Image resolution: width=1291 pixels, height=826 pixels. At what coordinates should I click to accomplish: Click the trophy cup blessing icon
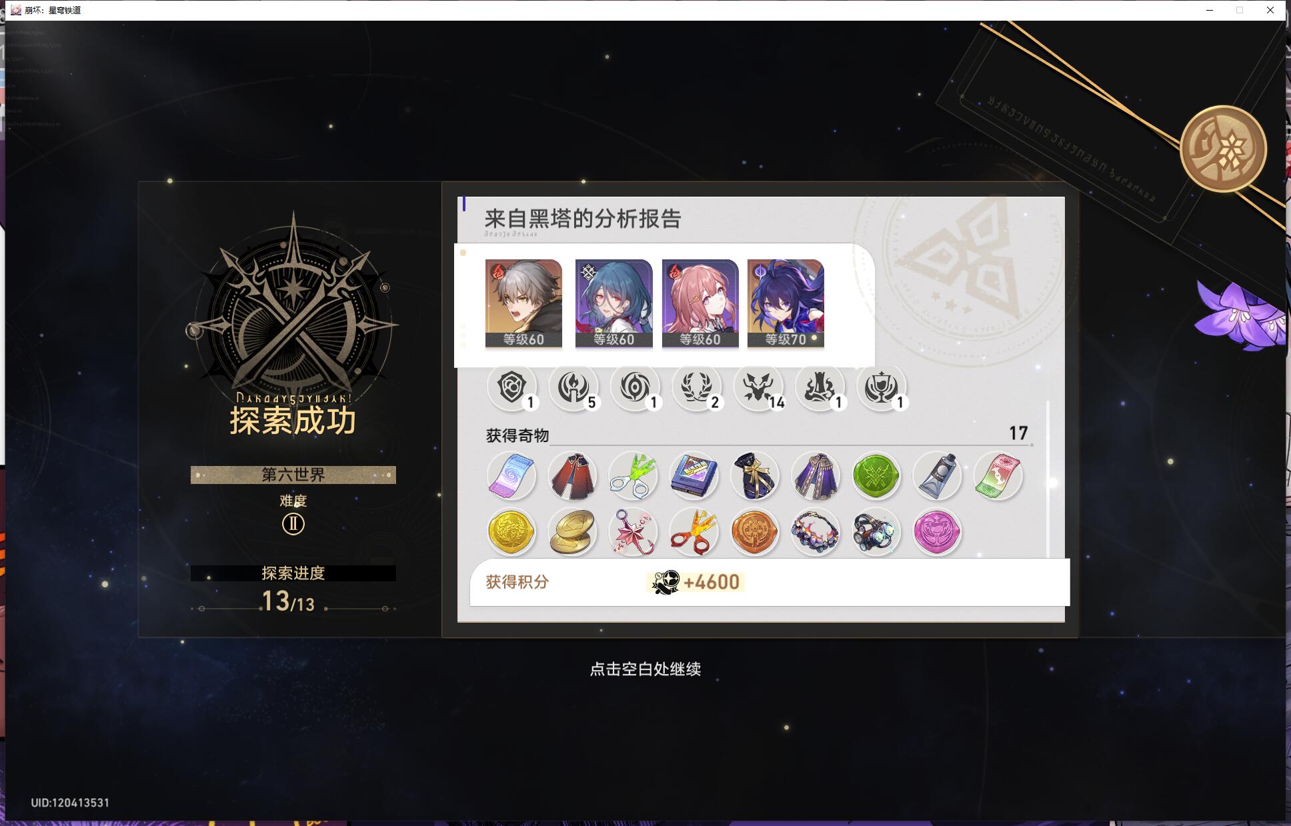click(x=882, y=387)
